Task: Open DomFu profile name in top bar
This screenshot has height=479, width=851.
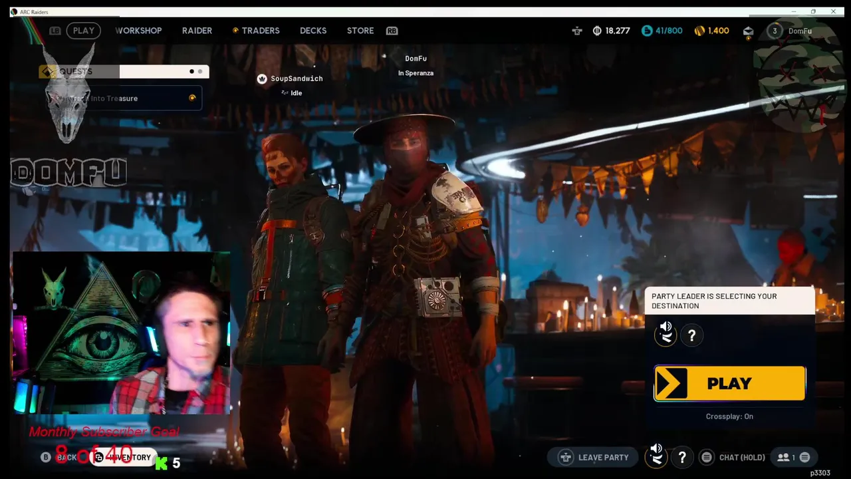Action: pos(800,31)
